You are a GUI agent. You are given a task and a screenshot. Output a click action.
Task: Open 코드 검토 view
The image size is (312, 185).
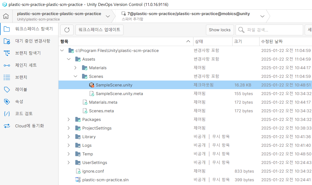coord(29,114)
